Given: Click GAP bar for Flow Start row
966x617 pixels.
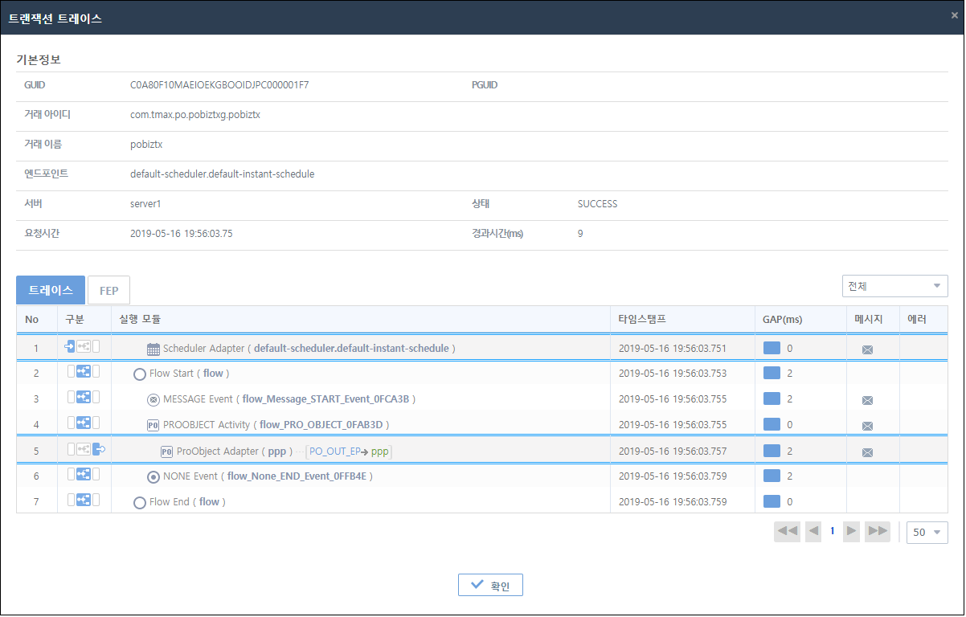Looking at the screenshot, I should pyautogui.click(x=772, y=373).
